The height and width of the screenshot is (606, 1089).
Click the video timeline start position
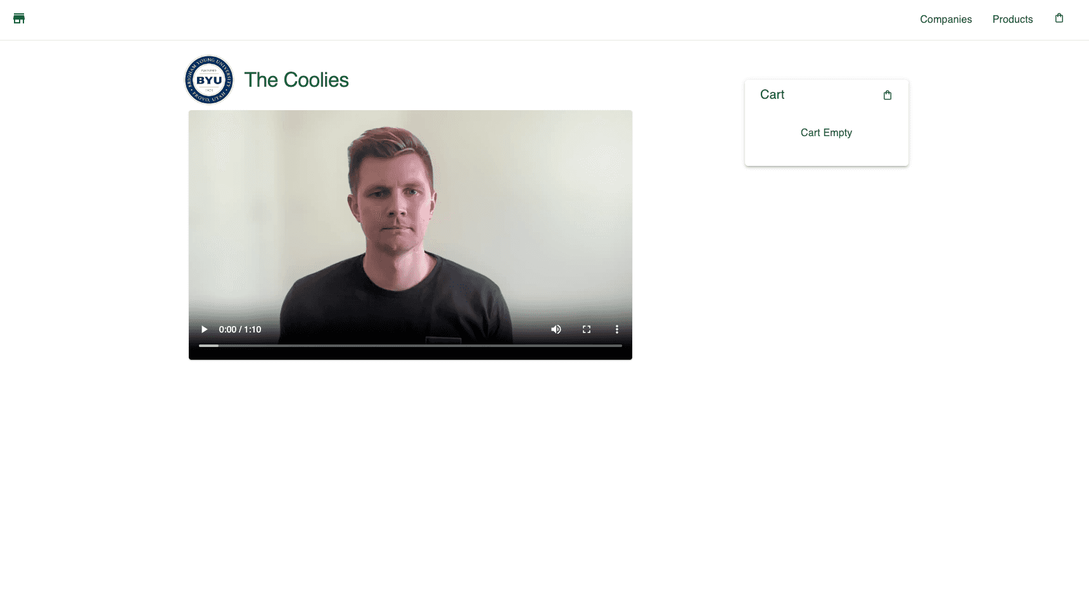(200, 346)
